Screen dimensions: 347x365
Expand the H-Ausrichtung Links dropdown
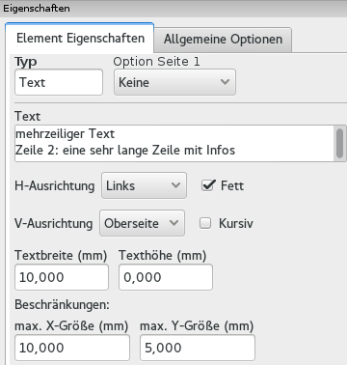tap(144, 185)
